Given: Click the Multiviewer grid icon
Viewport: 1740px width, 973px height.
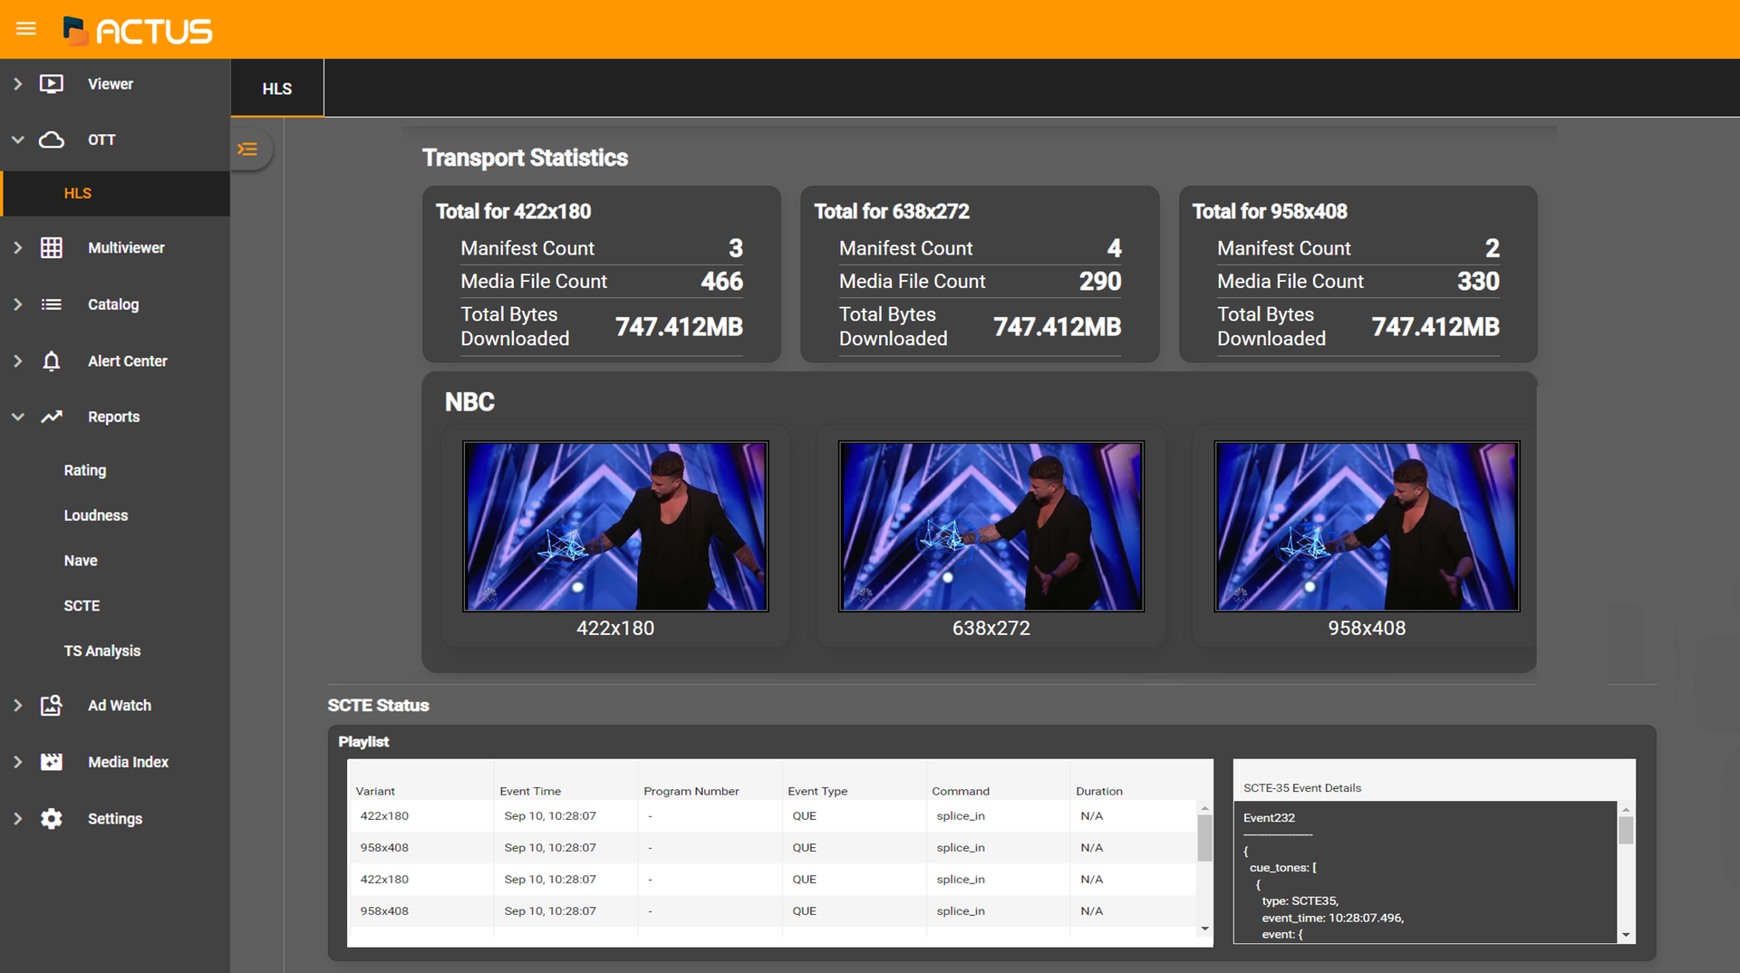Looking at the screenshot, I should [x=52, y=246].
